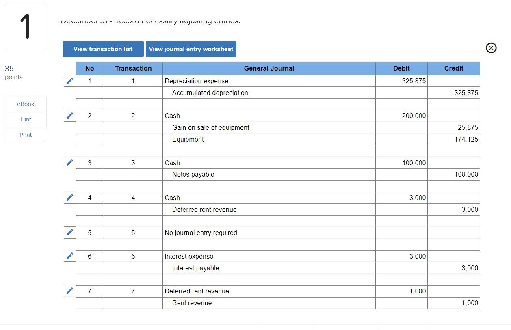
Task: Select the Accumulated depreciation cell
Action: [x=269, y=93]
